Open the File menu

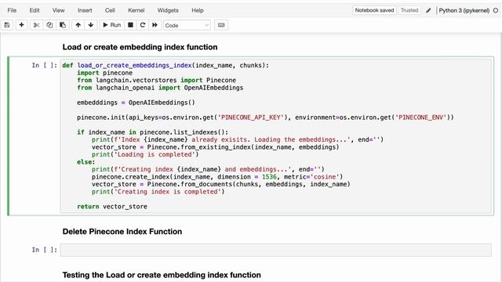pos(12,10)
